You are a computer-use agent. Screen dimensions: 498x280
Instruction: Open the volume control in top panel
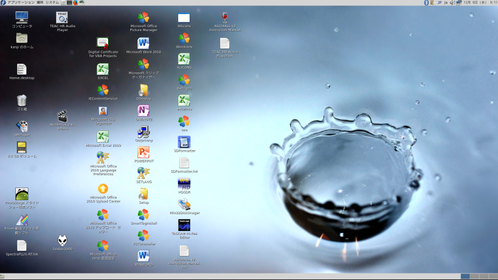tap(452, 3)
